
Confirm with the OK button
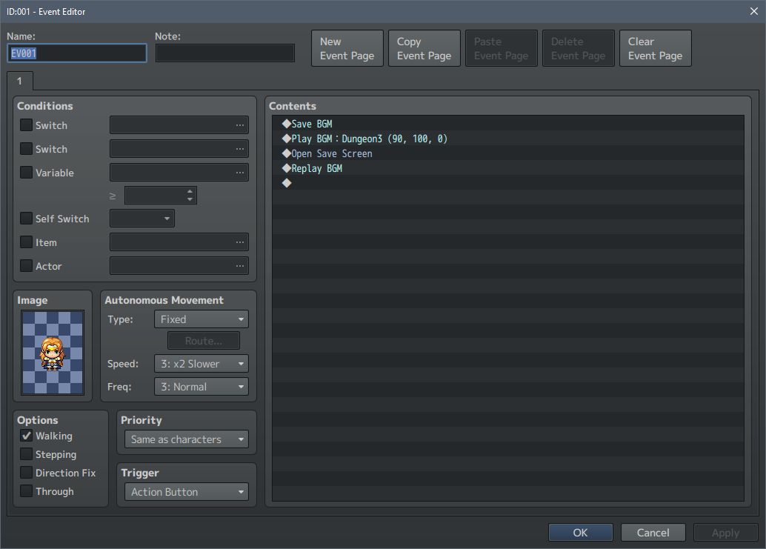580,533
